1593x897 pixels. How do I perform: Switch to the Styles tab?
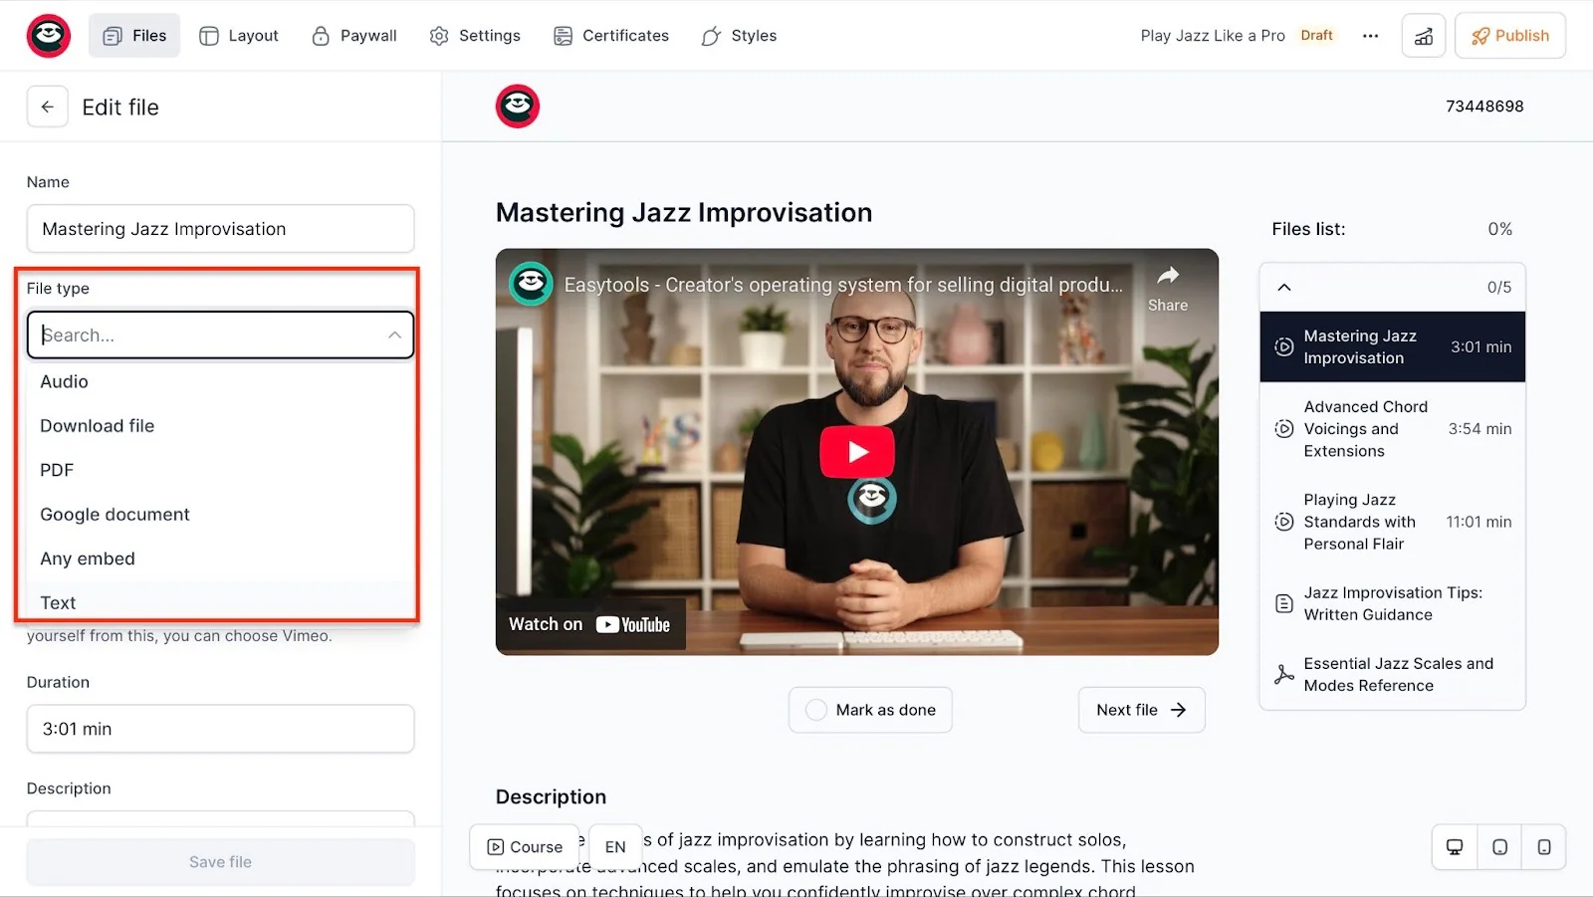coord(739,36)
